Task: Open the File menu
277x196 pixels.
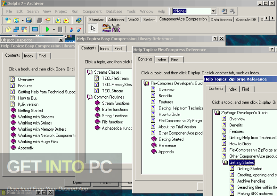Action: [x=9, y=12]
